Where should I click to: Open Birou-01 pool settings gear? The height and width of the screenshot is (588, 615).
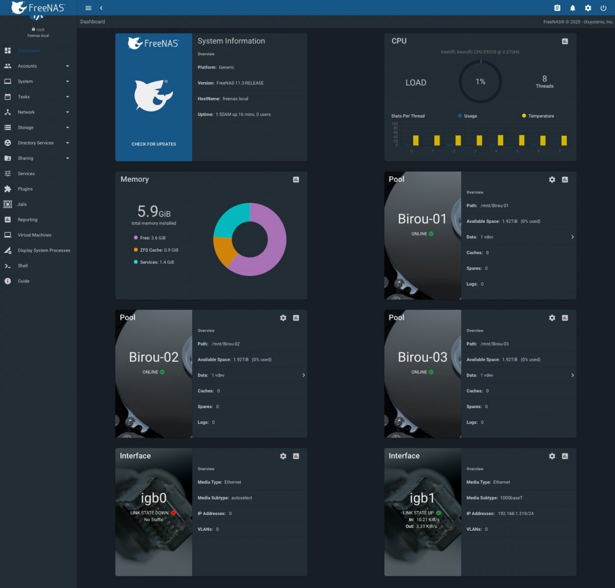(x=552, y=180)
